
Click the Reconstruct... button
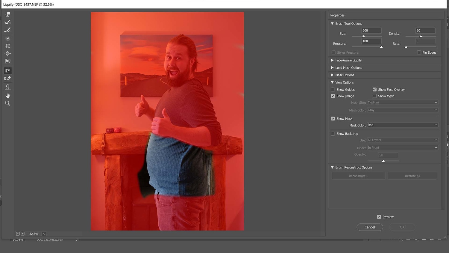(x=358, y=176)
